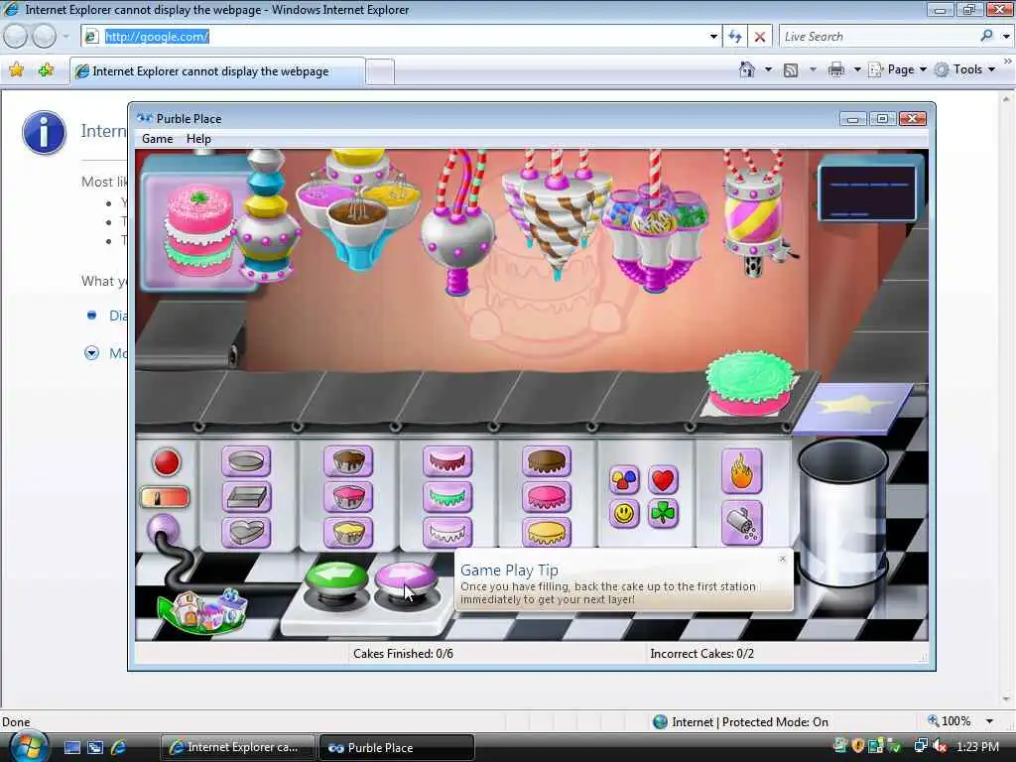
Task: Expand the zoom level dropdown arrow
Action: (x=989, y=721)
